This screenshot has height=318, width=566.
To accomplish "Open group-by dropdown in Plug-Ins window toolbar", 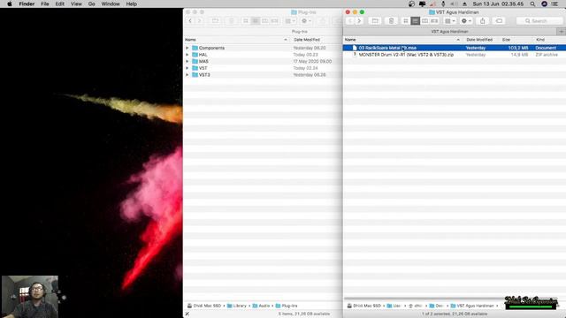I will pos(290,21).
